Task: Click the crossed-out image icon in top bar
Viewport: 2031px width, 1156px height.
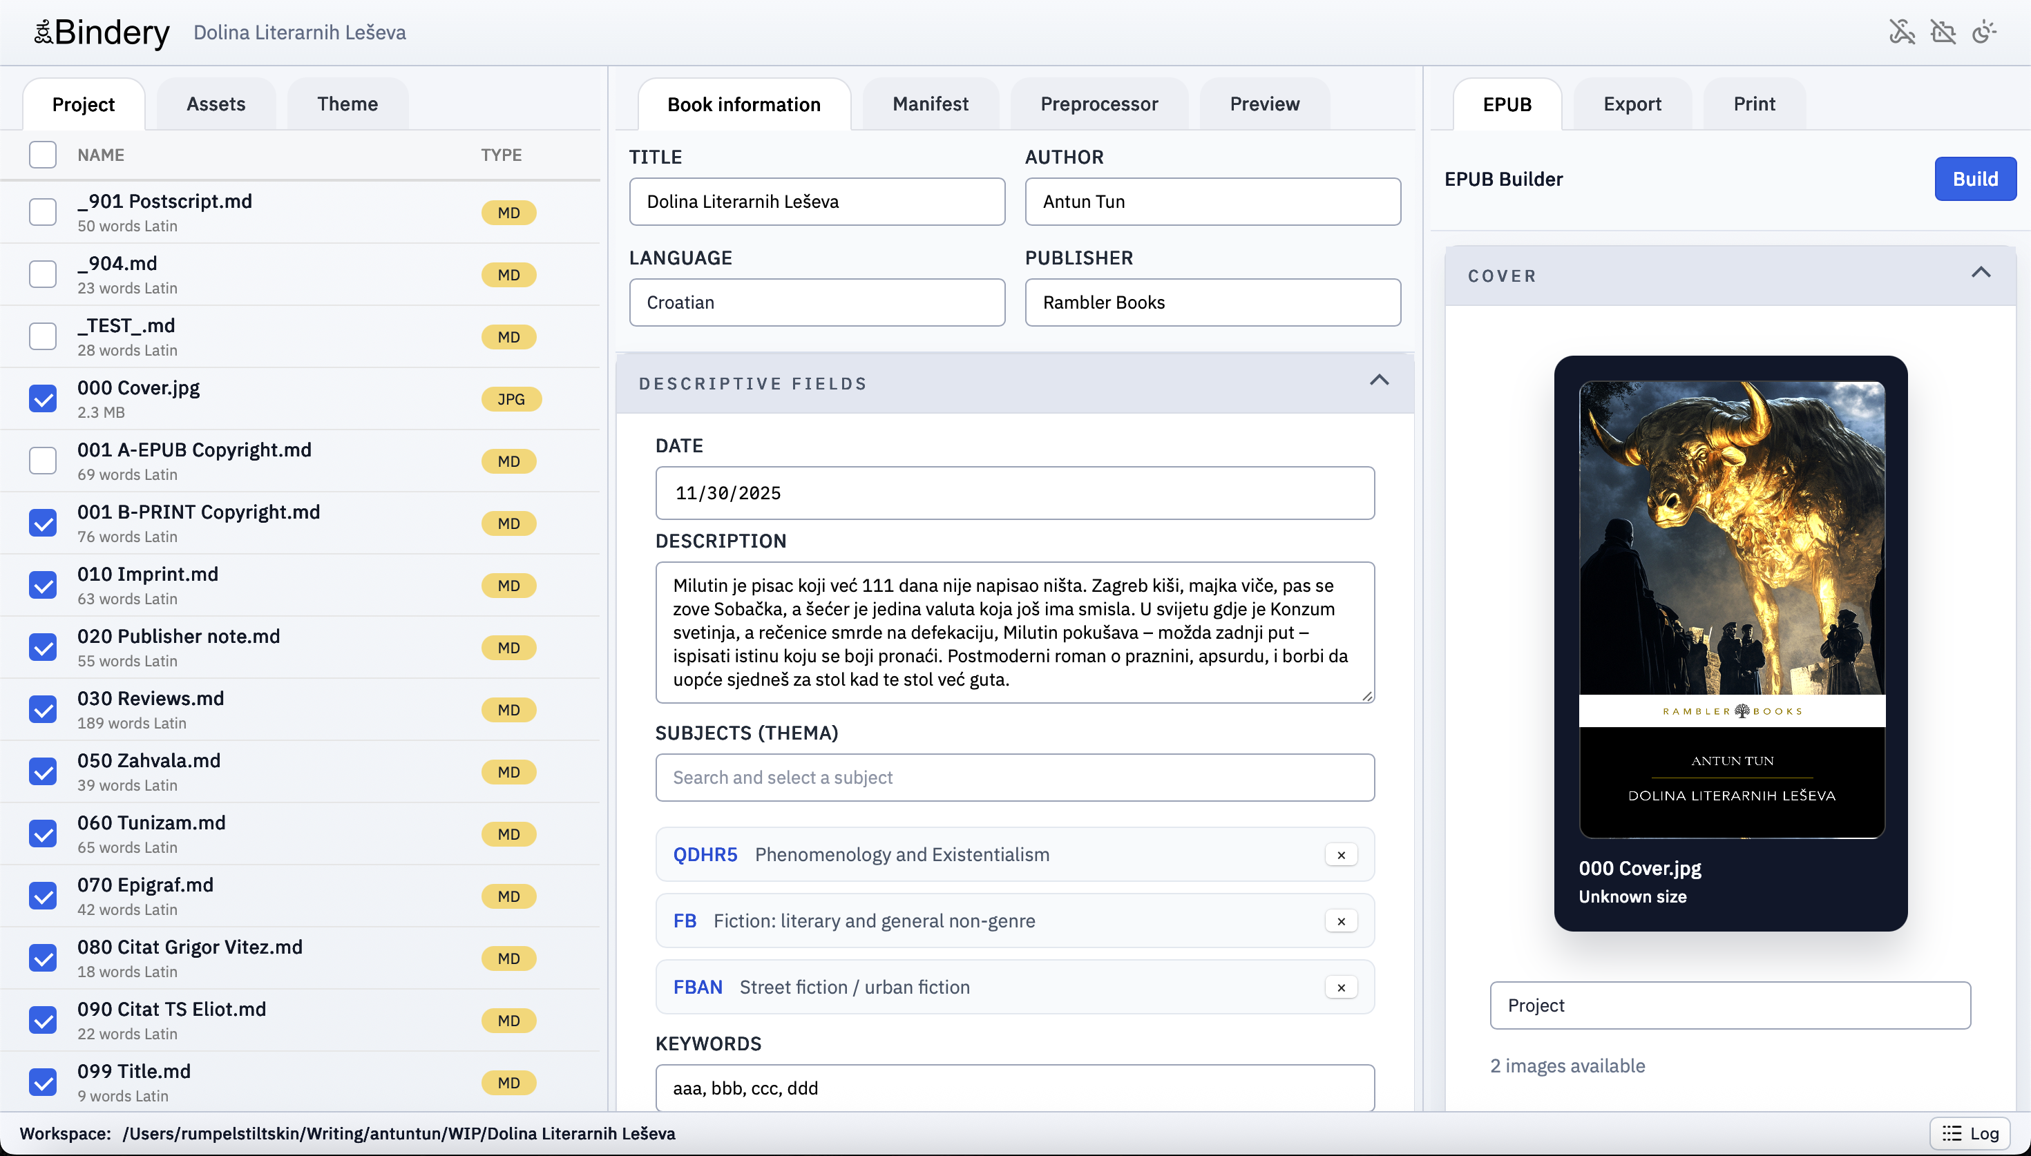Action: tap(1944, 32)
